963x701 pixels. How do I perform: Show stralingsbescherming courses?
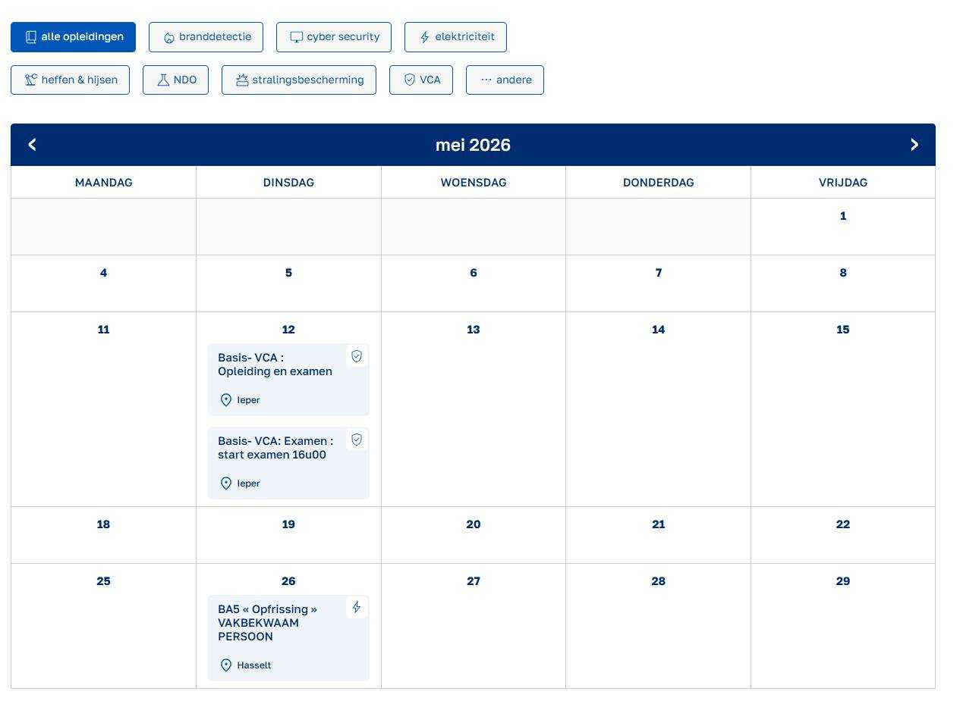pos(298,80)
